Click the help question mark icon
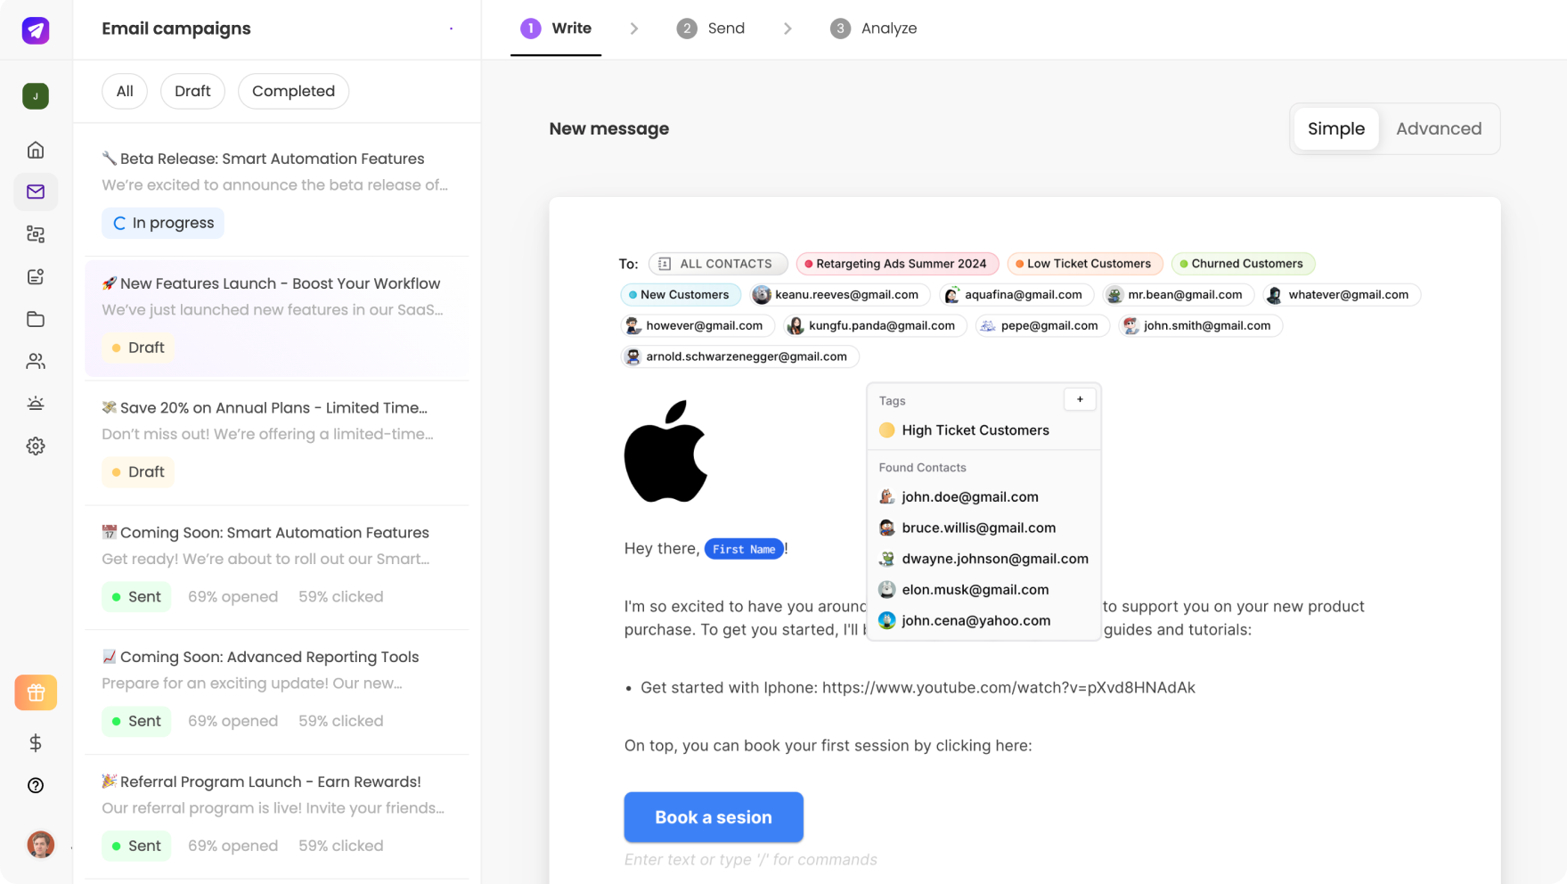This screenshot has height=884, width=1567. point(36,785)
